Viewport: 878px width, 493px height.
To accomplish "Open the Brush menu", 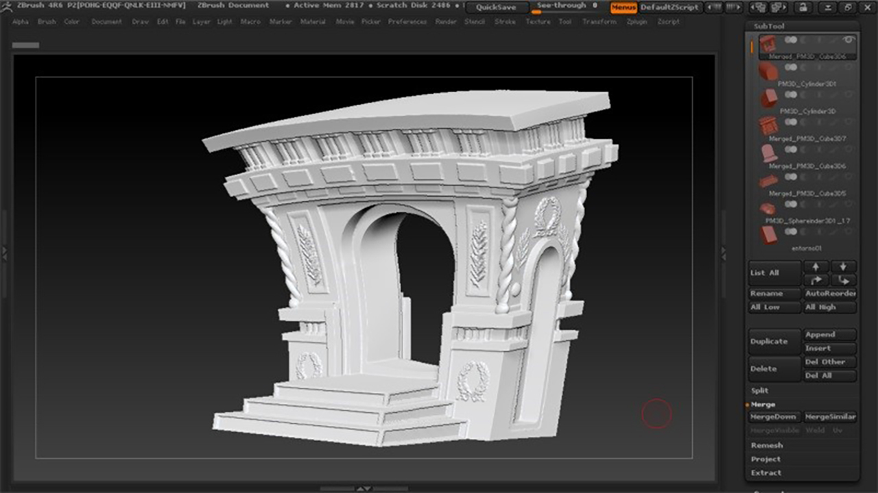I will coord(47,22).
